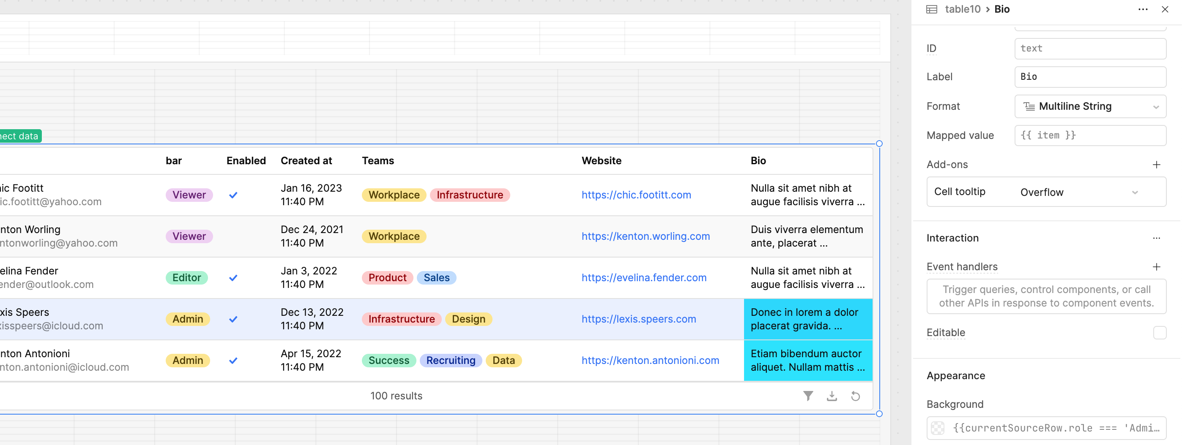Click the refresh table icon
Screen dimensions: 1182x445
coord(855,396)
